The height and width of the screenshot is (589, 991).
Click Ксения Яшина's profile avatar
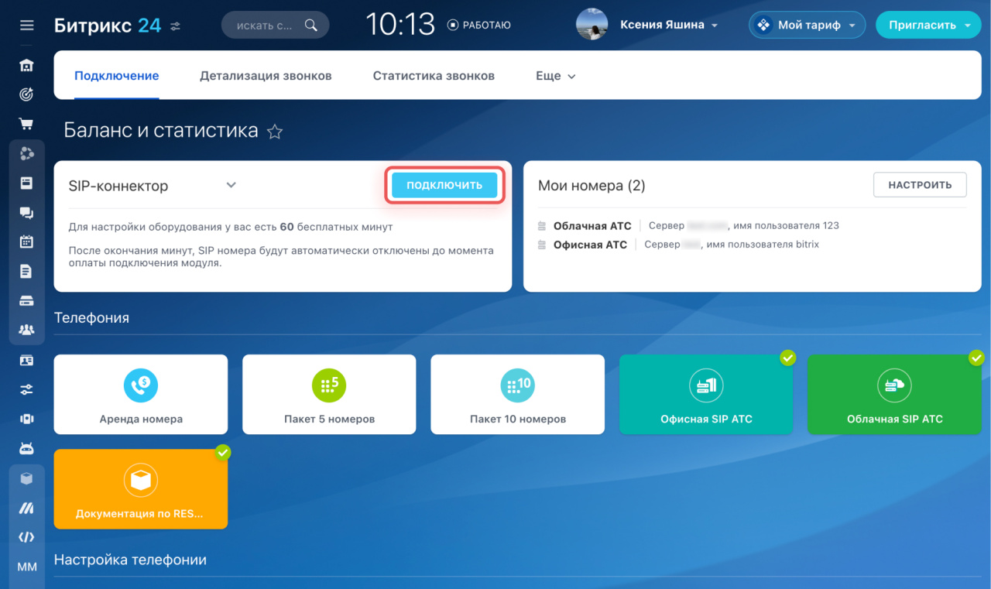point(592,25)
